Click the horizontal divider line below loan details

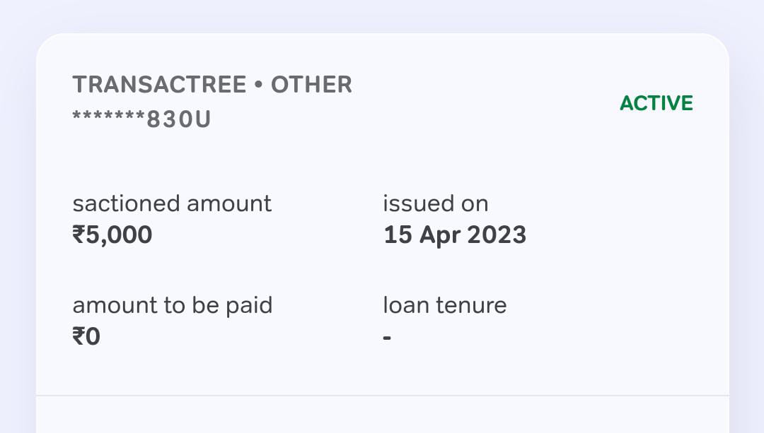pos(382,396)
